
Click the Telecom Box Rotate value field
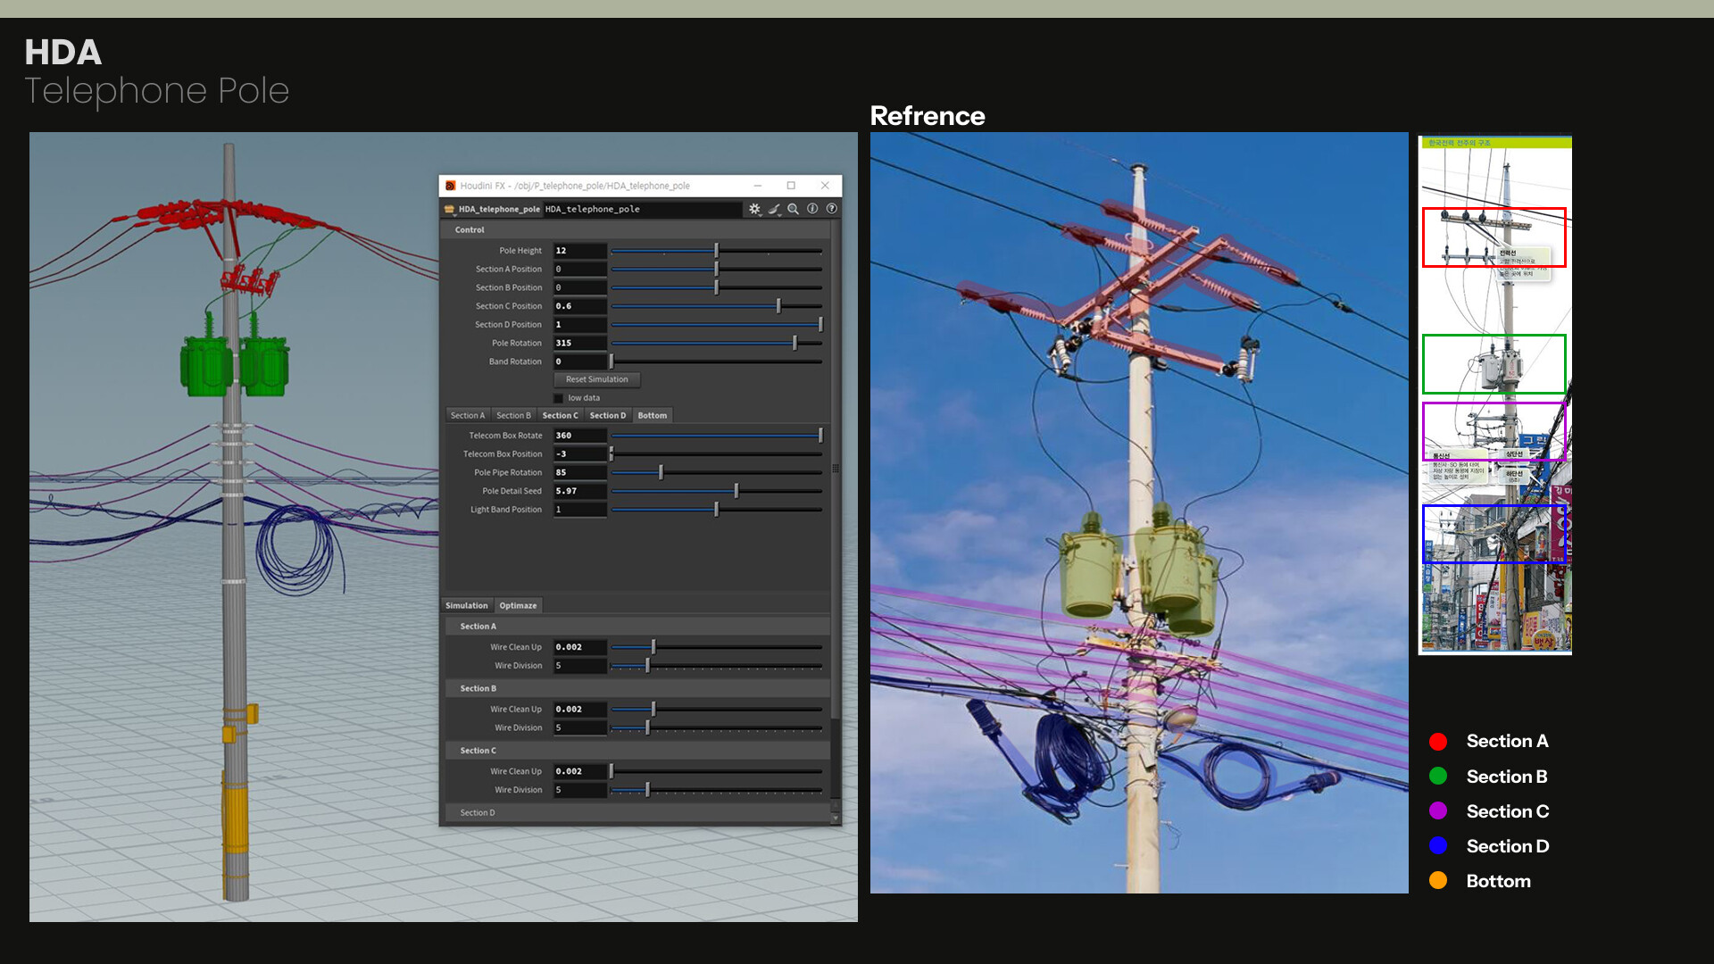coord(580,436)
